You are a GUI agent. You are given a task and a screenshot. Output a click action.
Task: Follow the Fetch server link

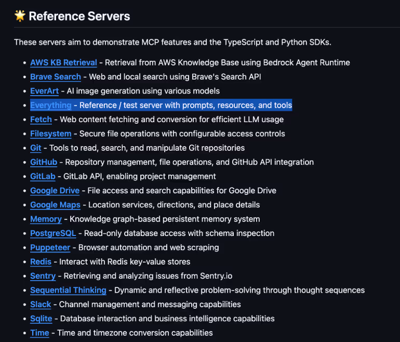point(41,120)
